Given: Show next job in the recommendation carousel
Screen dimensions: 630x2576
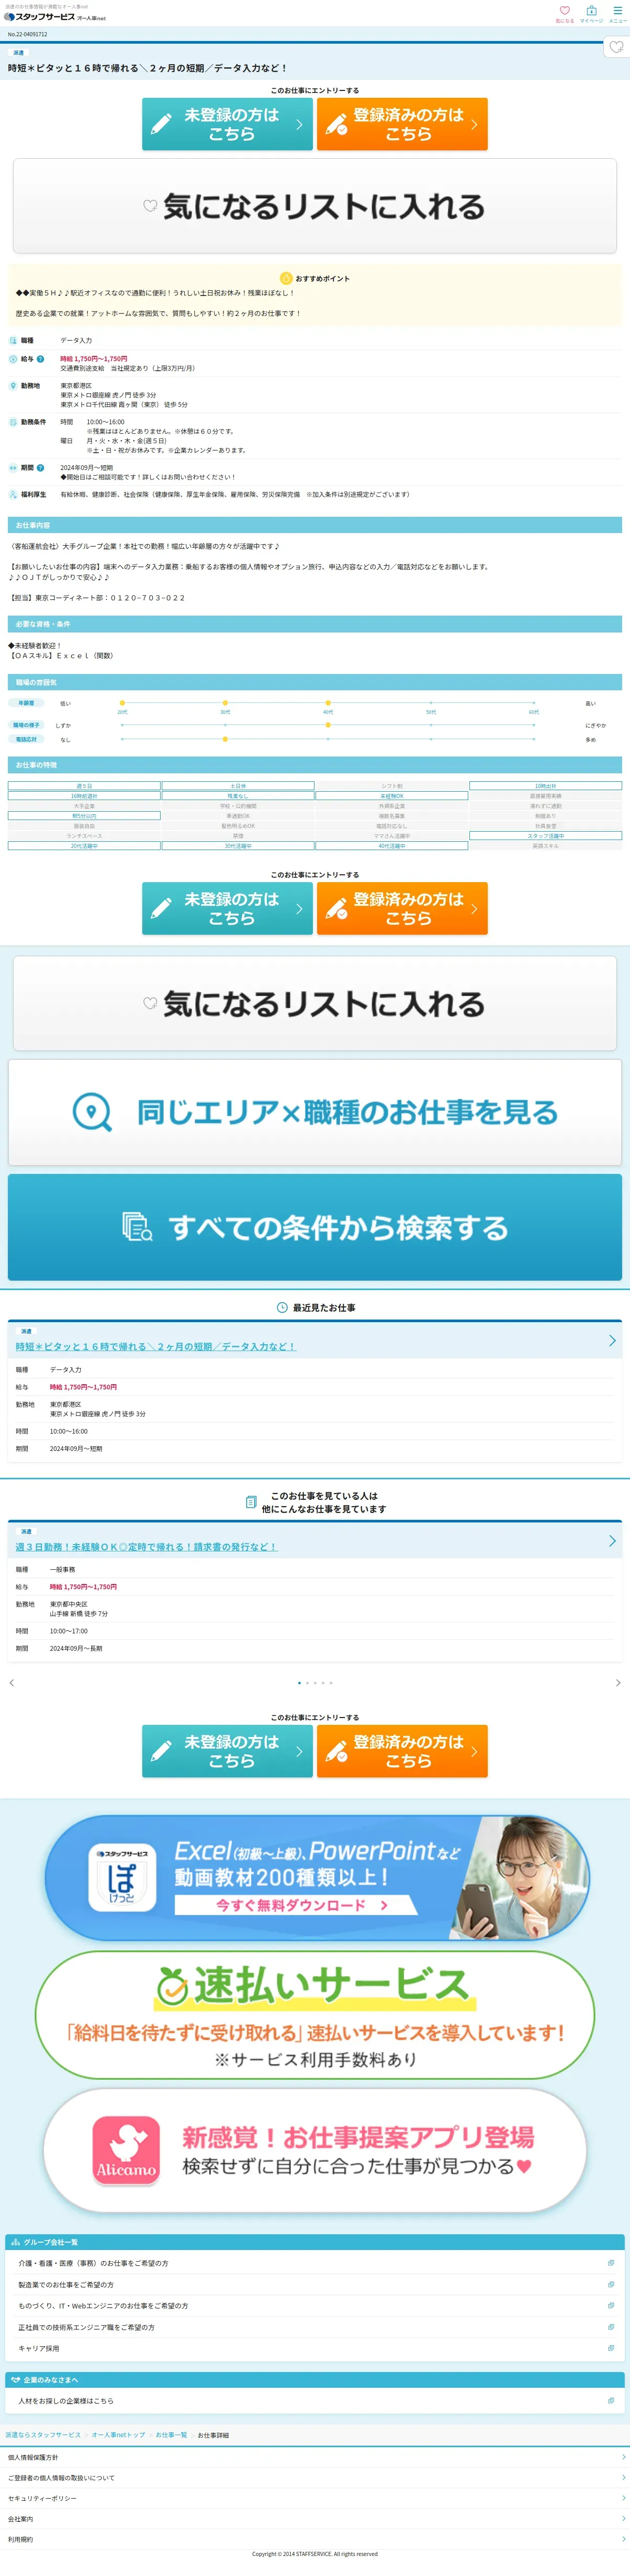Looking at the screenshot, I should (x=618, y=1683).
